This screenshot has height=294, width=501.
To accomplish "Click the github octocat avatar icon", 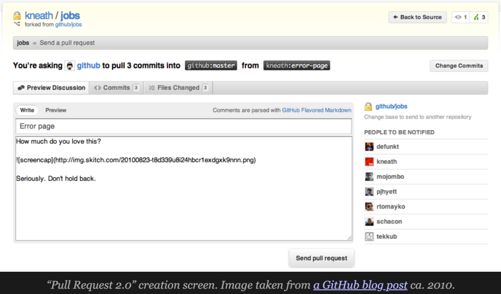I will pyautogui.click(x=70, y=66).
